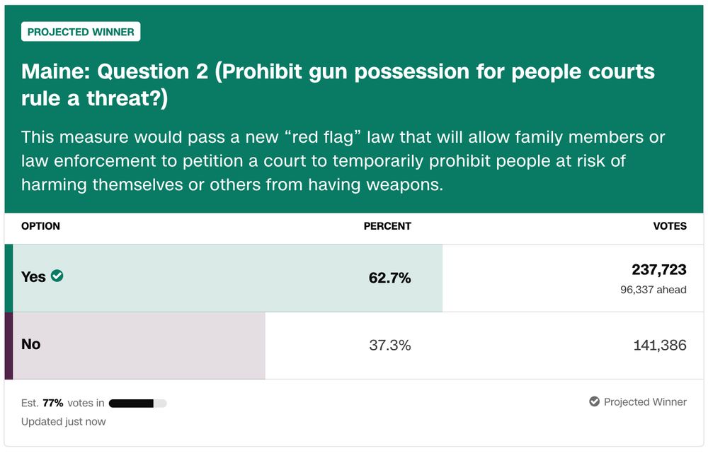Click the estimated votes-in progress bar
This screenshot has height=453, width=708.
[138, 403]
